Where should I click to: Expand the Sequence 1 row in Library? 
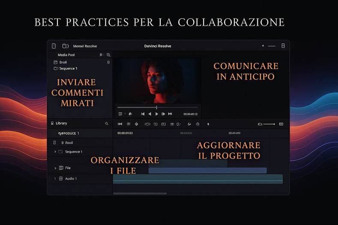55,151
